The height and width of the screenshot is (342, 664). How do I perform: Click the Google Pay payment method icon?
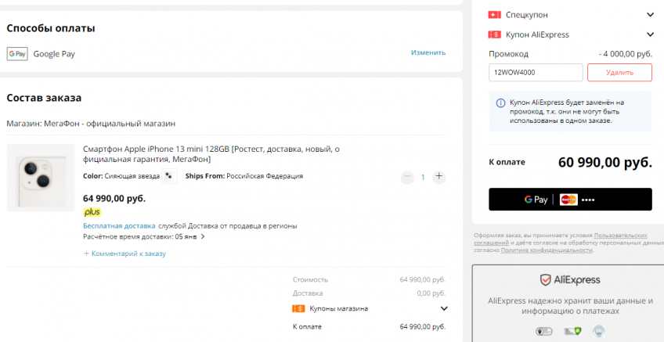[16, 54]
